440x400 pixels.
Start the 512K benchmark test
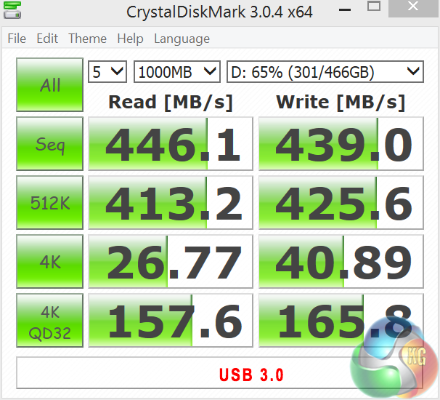point(49,202)
